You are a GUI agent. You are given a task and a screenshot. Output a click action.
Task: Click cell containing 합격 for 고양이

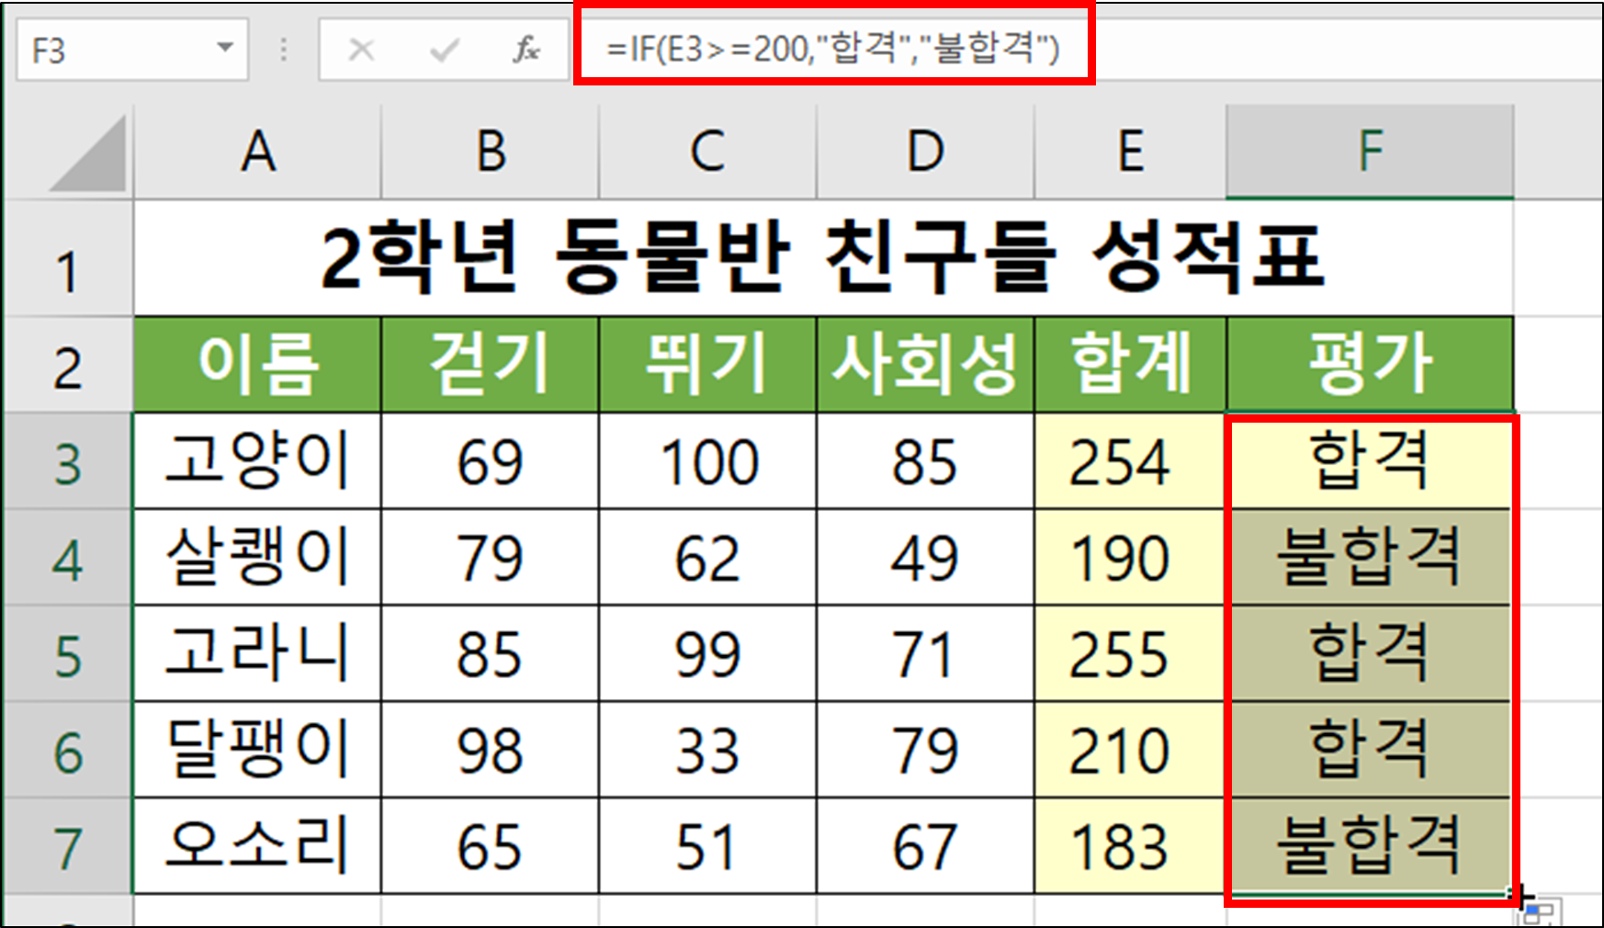[1369, 462]
